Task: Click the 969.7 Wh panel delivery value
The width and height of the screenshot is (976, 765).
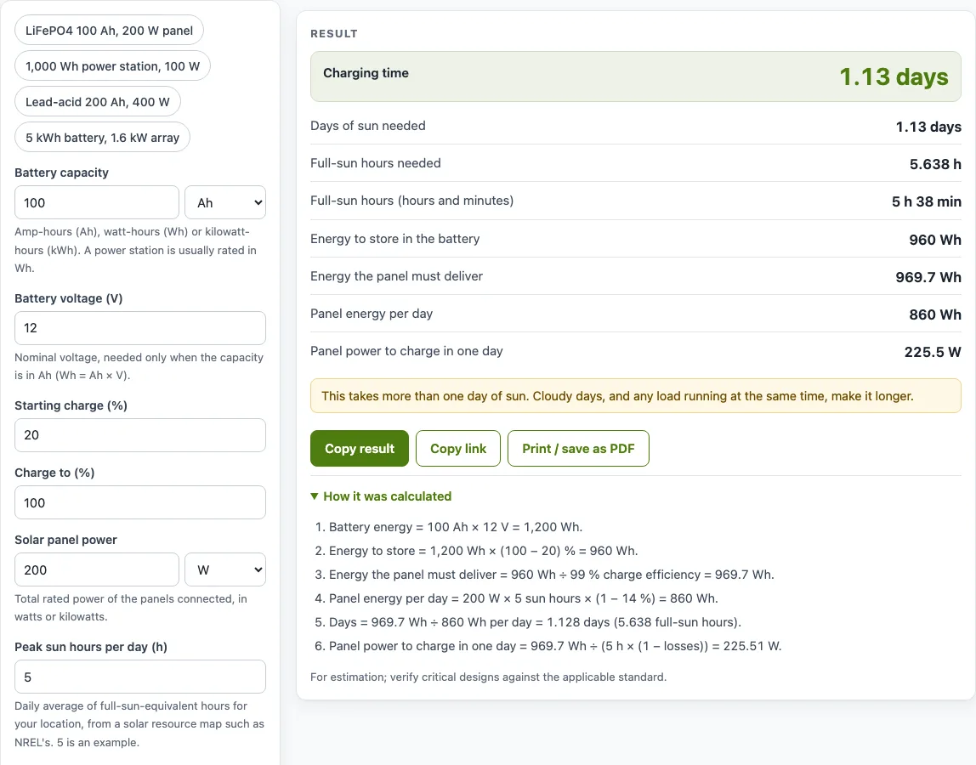Action: point(928,277)
